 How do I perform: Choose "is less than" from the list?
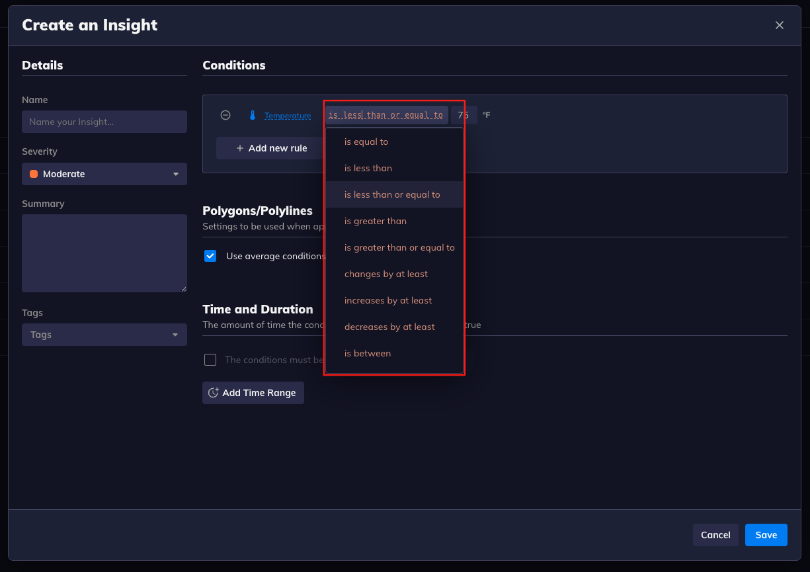click(368, 168)
